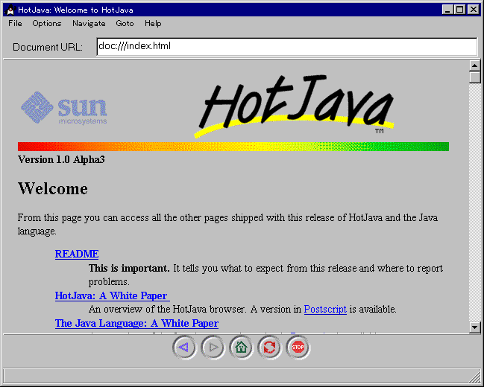The height and width of the screenshot is (387, 484).
Task: Open the Help menu
Action: point(153,23)
